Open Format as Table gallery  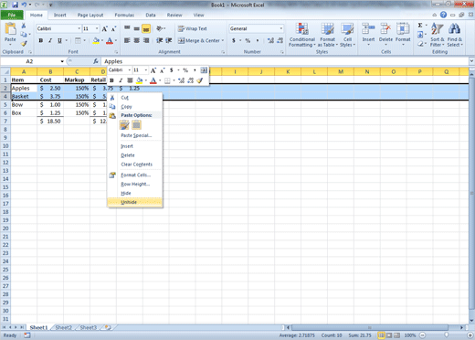coord(328,35)
